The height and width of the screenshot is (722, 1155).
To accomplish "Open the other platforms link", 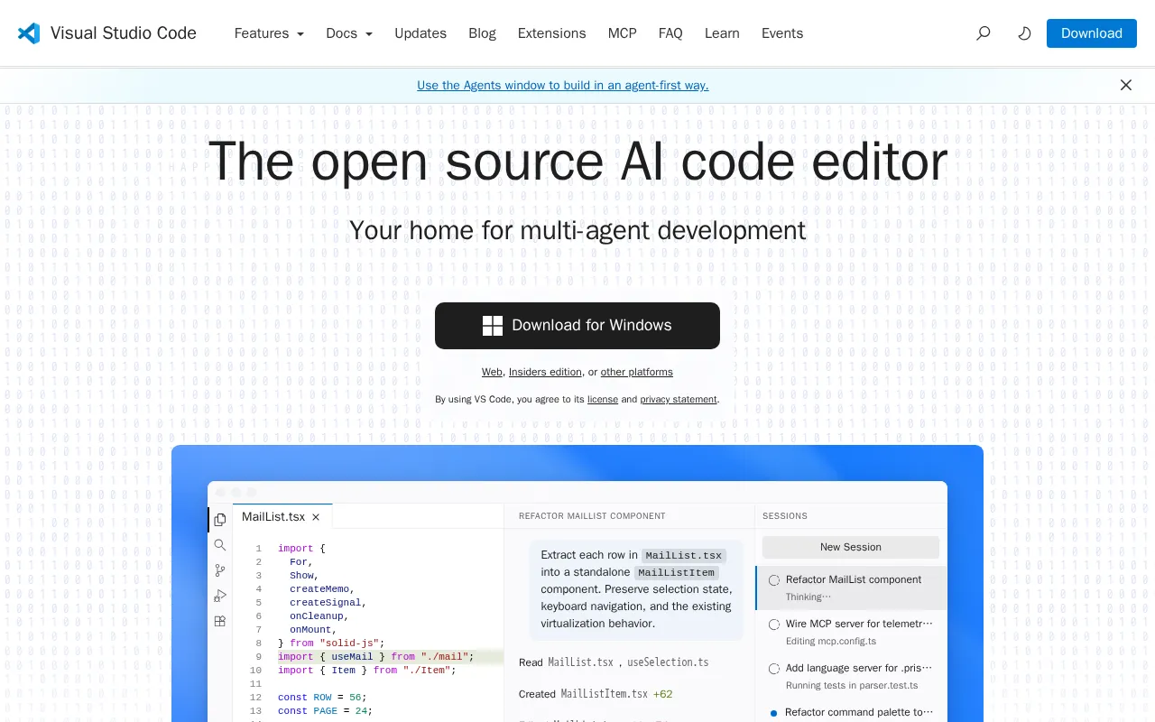I will (x=637, y=372).
